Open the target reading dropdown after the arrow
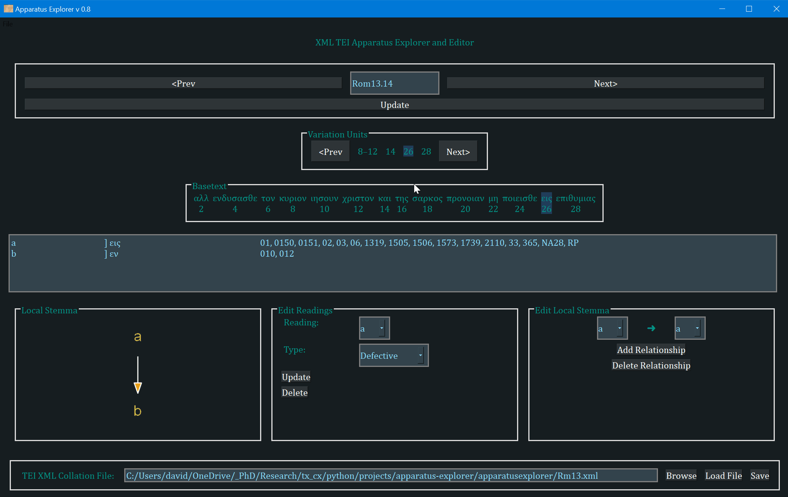788x497 pixels. [689, 328]
